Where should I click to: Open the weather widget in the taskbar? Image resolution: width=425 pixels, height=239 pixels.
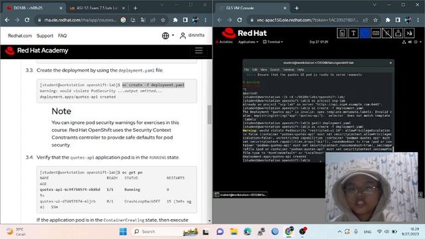point(17,232)
